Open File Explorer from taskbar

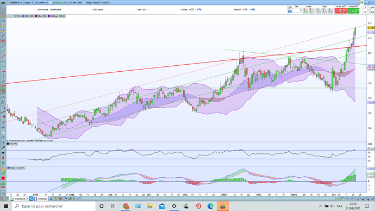tap(150, 206)
